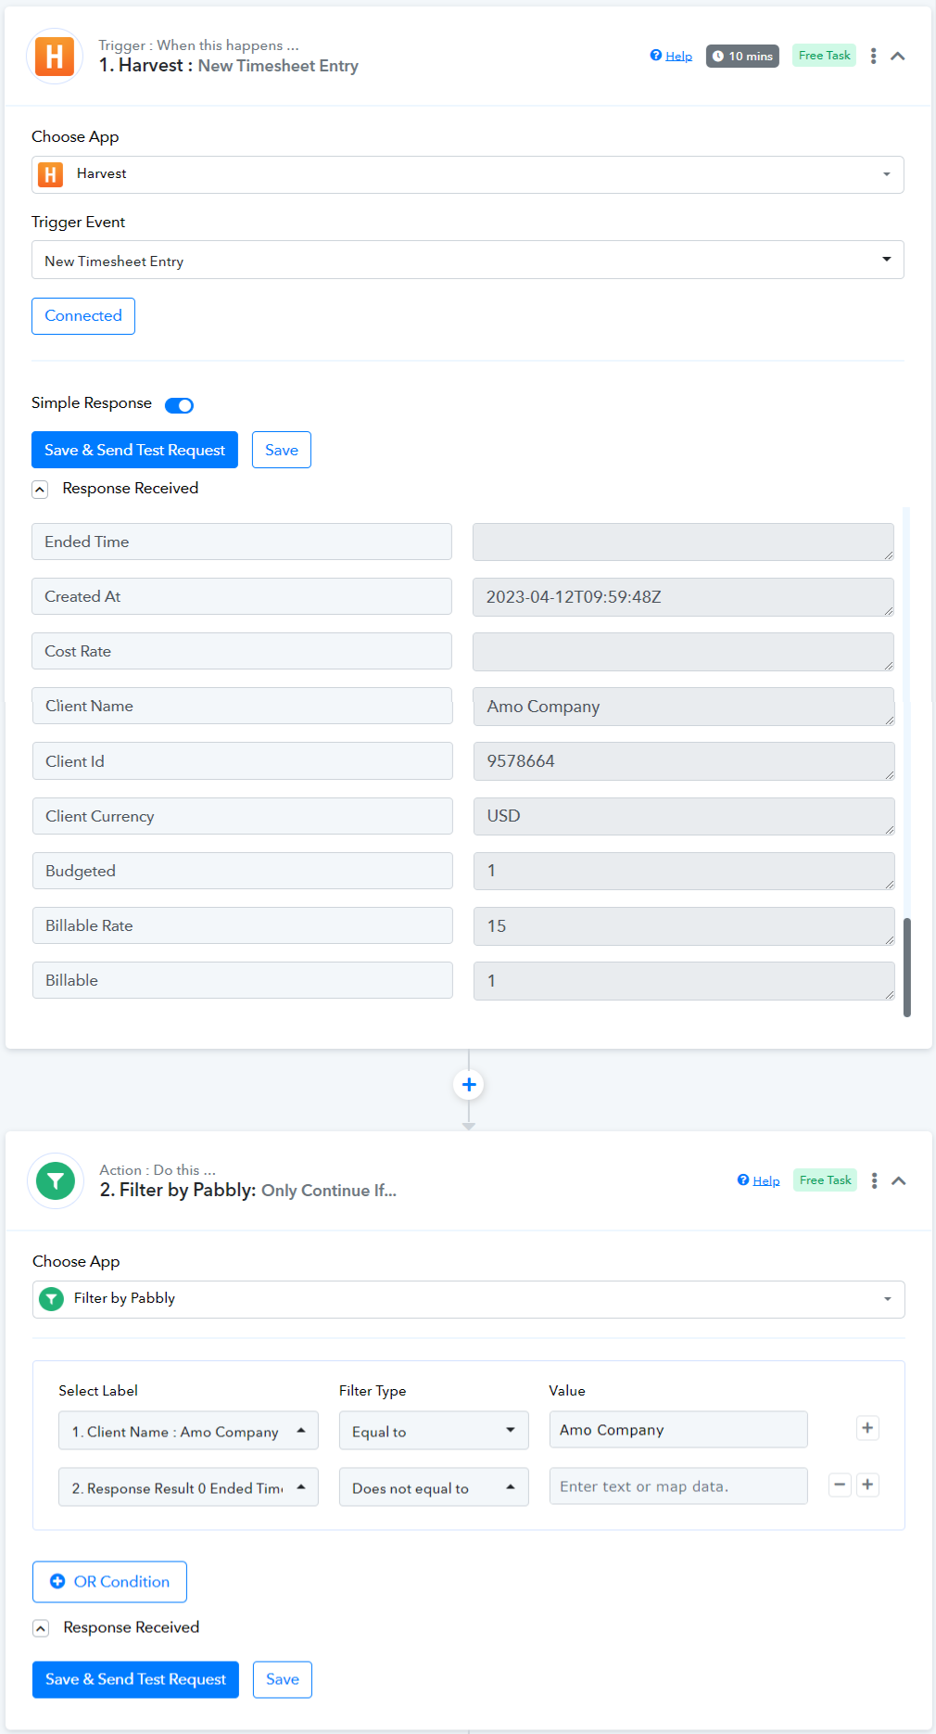Image resolution: width=936 pixels, height=1734 pixels.
Task: Open three-dot menu for Harvest trigger step
Action: (x=873, y=56)
